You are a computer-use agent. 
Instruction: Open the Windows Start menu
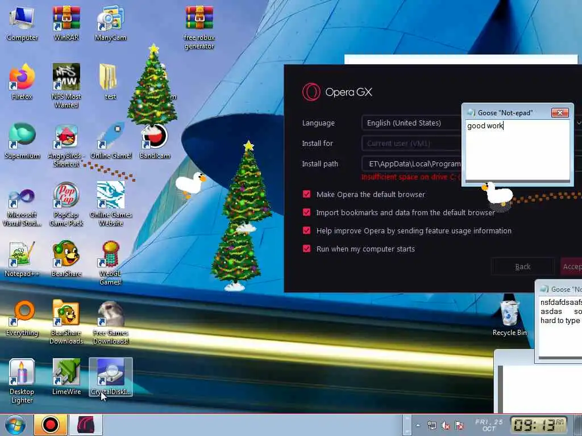[x=15, y=425]
